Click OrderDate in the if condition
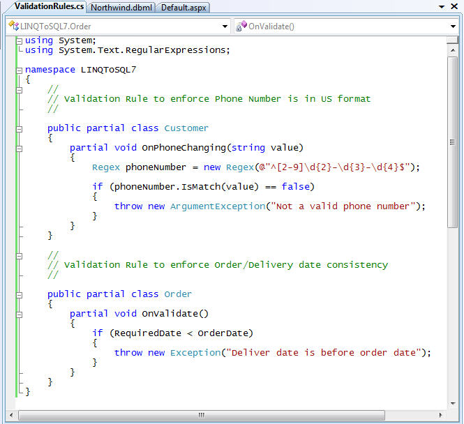 coord(223,333)
